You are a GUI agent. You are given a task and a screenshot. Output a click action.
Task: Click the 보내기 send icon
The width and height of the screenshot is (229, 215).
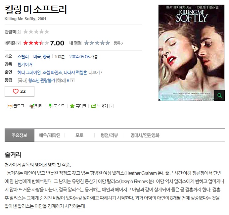coord(94,106)
